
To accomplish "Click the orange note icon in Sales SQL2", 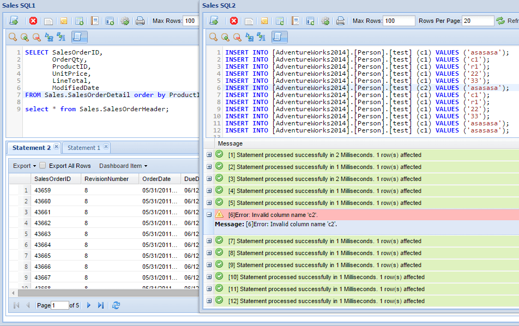I will pyautogui.click(x=264, y=21).
